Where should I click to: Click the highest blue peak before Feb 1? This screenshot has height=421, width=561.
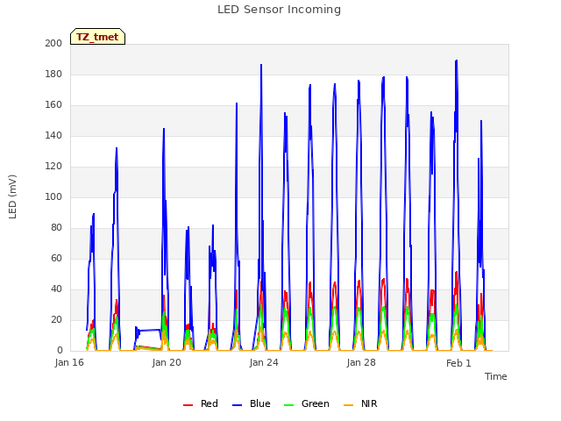[456, 61]
